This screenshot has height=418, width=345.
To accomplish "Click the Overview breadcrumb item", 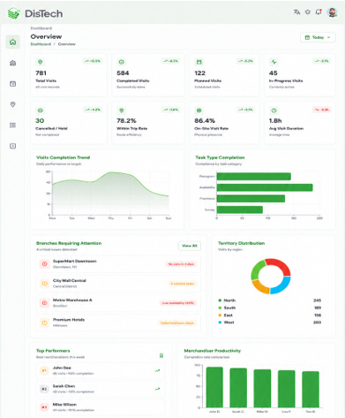I will (x=67, y=44).
